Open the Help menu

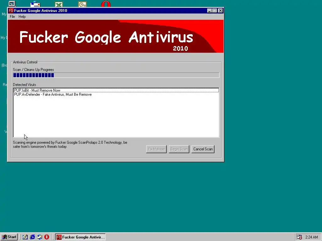tap(22, 17)
